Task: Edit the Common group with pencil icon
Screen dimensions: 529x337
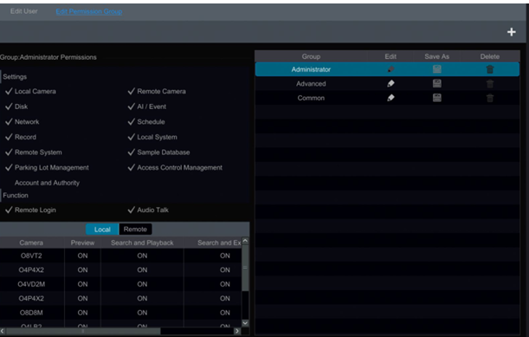Action: pyautogui.click(x=390, y=98)
